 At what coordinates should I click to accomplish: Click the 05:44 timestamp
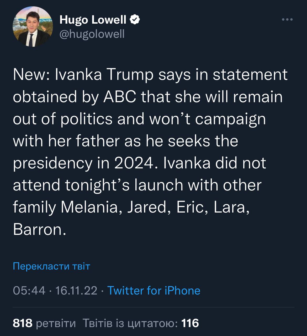pyautogui.click(x=29, y=291)
